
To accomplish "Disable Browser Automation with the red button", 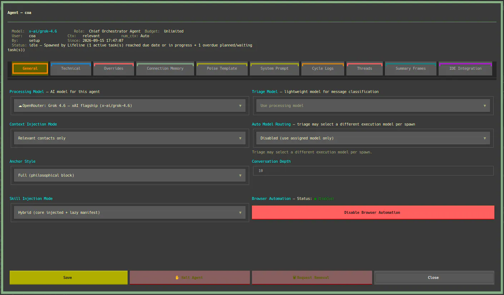I will pos(373,212).
